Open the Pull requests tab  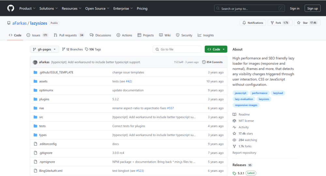click(x=68, y=35)
